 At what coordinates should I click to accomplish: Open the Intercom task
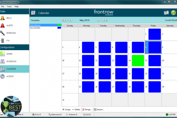coord(14,33)
